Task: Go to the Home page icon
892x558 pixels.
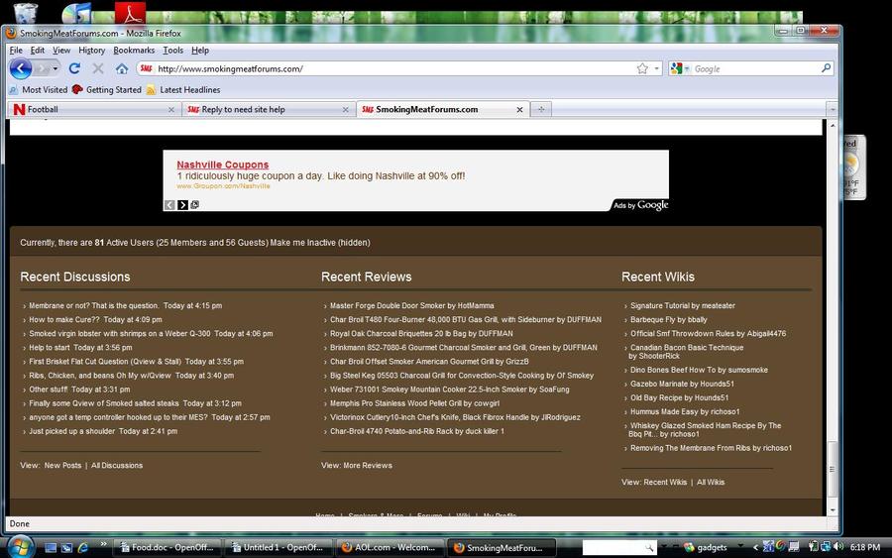Action: 122,68
